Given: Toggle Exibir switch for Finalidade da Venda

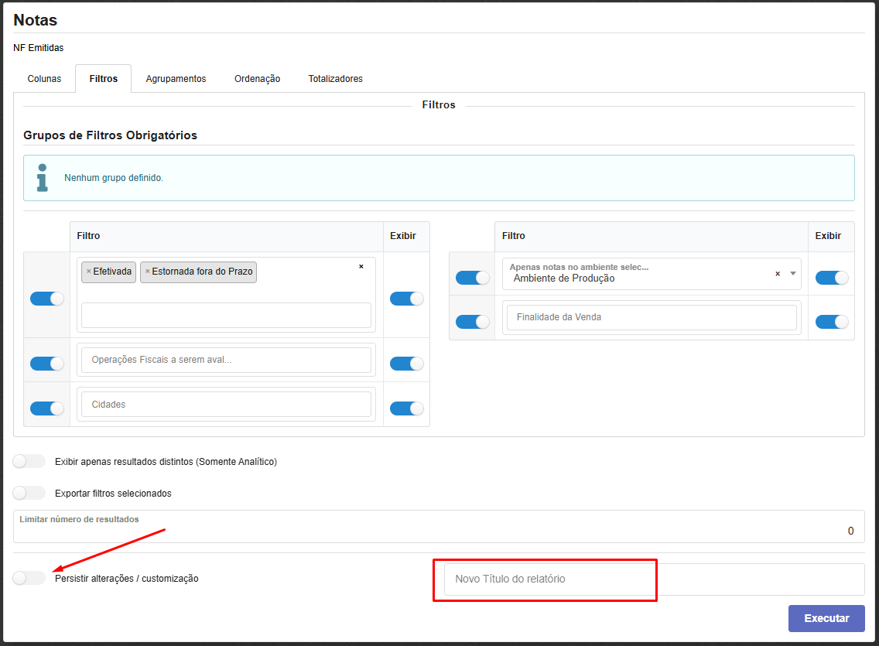Looking at the screenshot, I should [832, 322].
